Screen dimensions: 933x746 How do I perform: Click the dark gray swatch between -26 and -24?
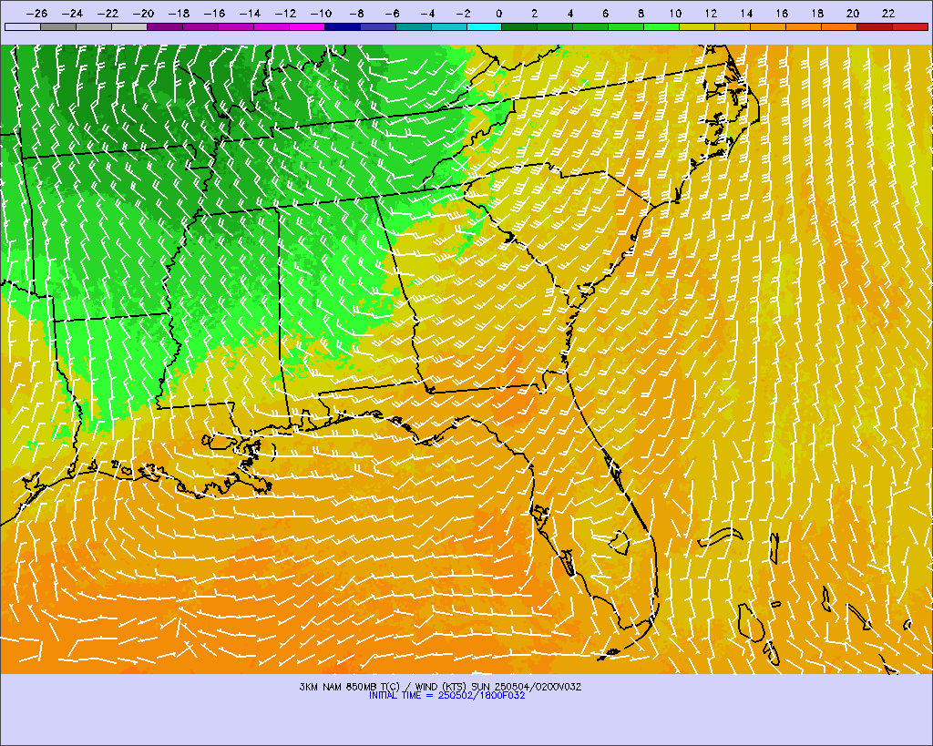[x=58, y=26]
